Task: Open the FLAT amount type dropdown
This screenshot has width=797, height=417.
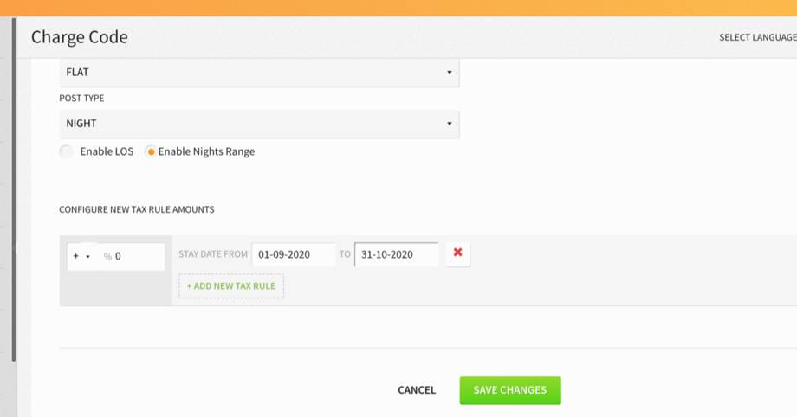Action: pos(259,72)
